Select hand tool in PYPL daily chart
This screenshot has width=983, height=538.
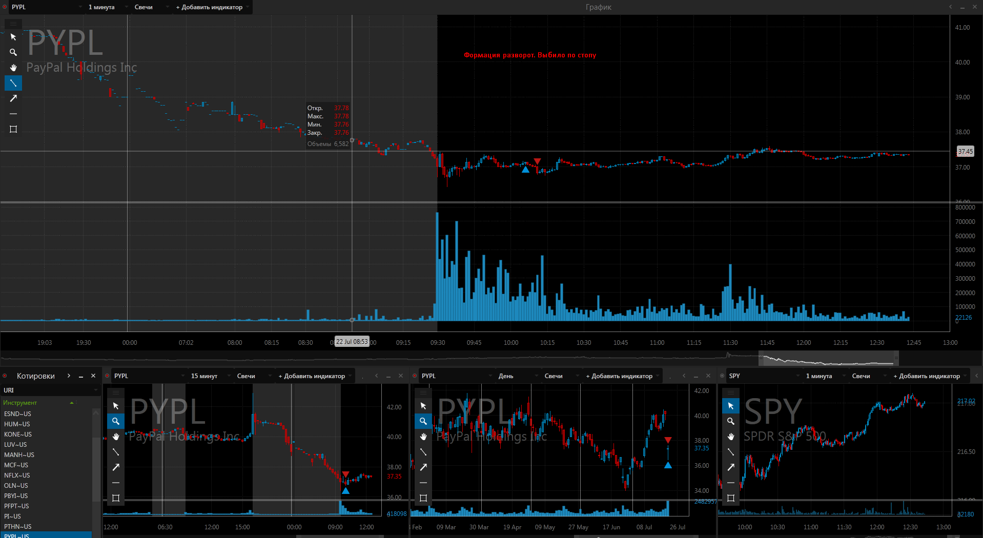423,437
